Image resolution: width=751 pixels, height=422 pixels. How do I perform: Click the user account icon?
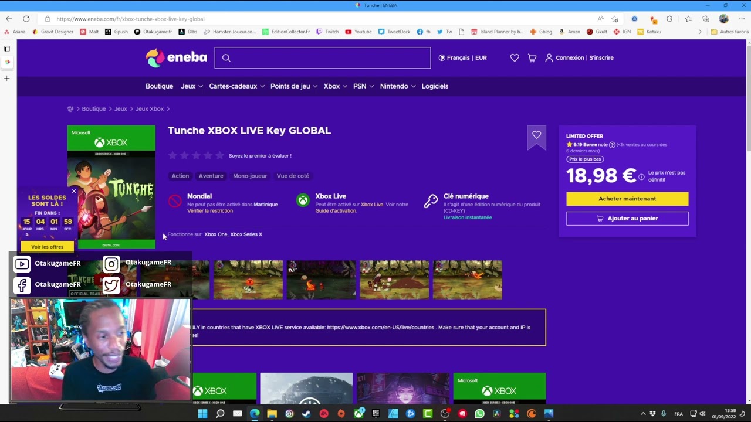[x=549, y=58]
